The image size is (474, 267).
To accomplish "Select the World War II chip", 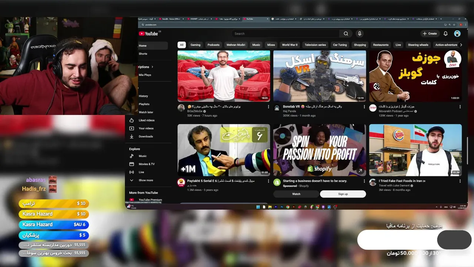I will [290, 45].
